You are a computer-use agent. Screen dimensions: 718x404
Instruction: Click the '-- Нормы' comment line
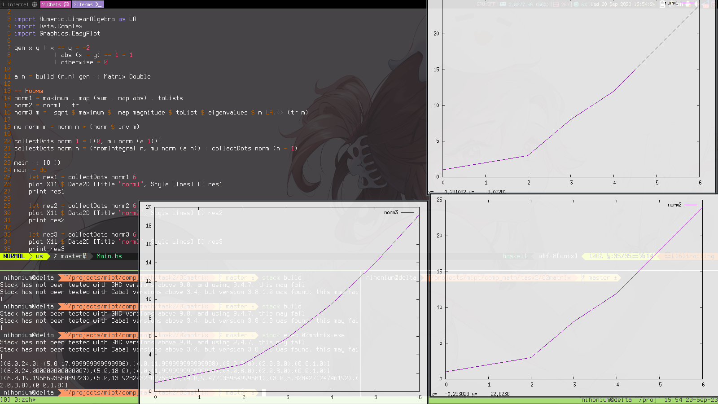coord(29,91)
